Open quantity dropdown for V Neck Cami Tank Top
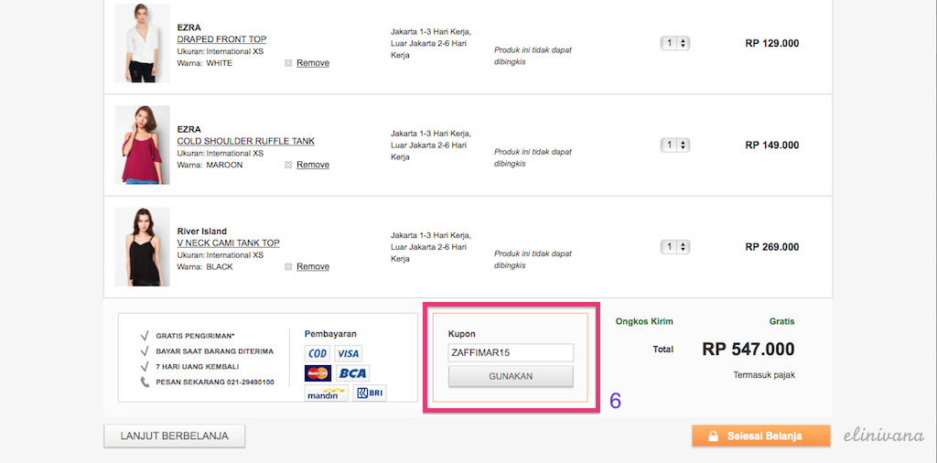Viewport: 937px width, 463px height. click(x=675, y=247)
